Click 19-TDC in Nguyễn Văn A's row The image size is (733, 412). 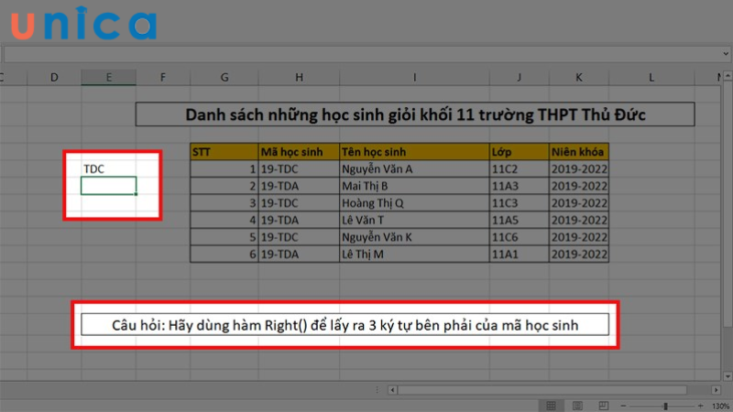coord(300,169)
